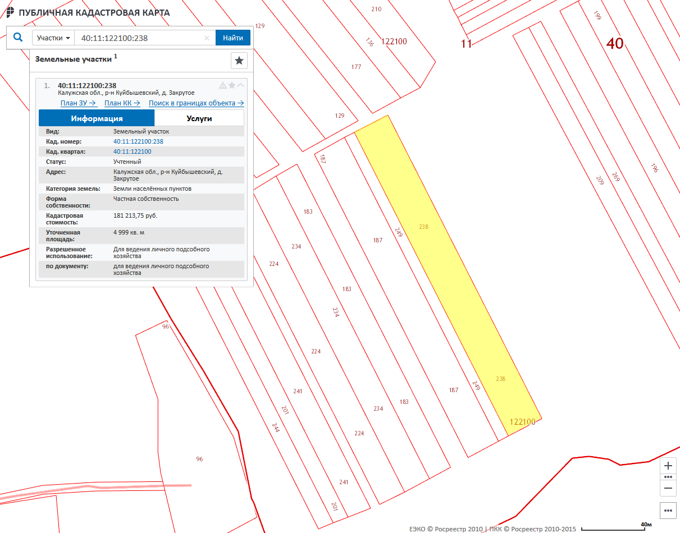Screen dimensions: 680x533
Task: Open the План КК link
Action: (123, 103)
